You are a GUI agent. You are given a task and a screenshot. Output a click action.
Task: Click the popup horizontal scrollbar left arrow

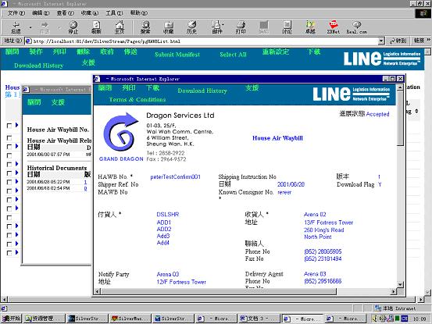pos(97,291)
